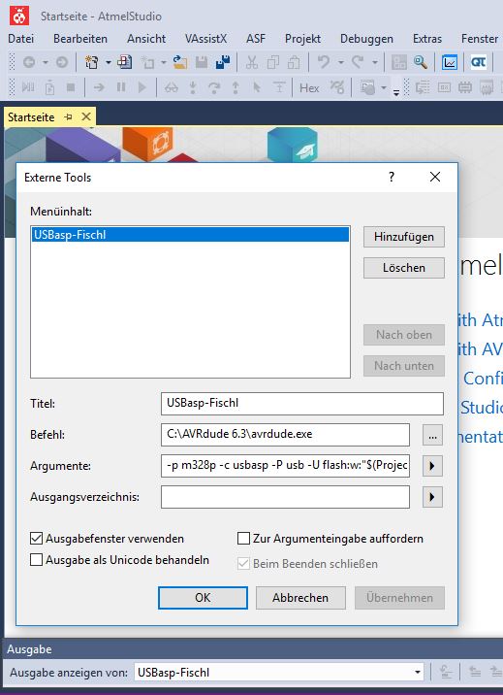Click the Navigate Forward toolbar icon
The image size is (503, 695).
[62, 62]
